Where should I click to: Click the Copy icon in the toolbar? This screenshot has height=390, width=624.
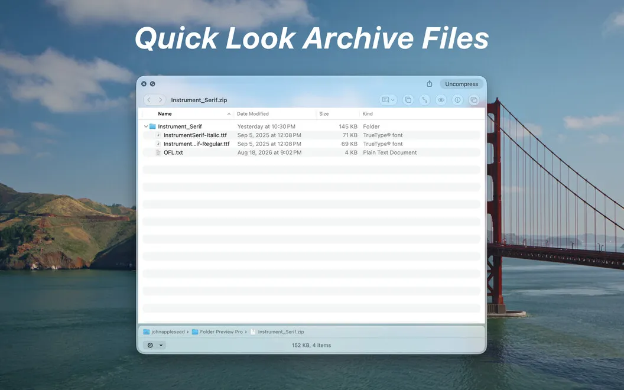(x=408, y=100)
